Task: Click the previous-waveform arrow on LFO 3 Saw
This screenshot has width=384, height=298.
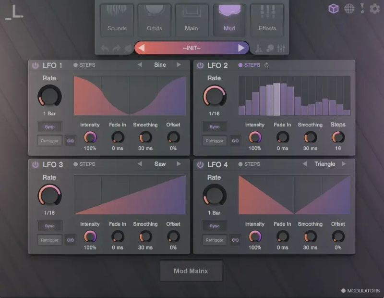Action: pos(139,164)
